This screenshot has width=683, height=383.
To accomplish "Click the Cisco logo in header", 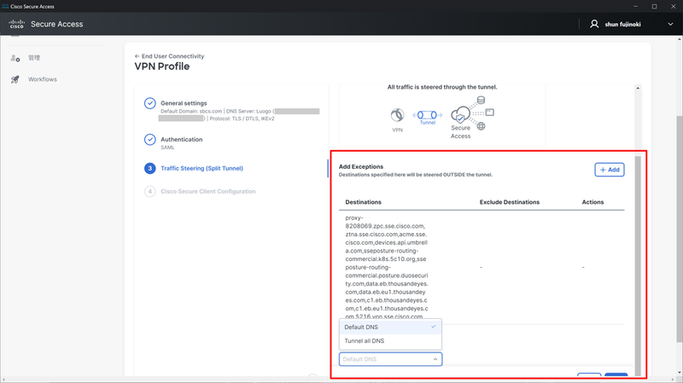I will point(16,24).
